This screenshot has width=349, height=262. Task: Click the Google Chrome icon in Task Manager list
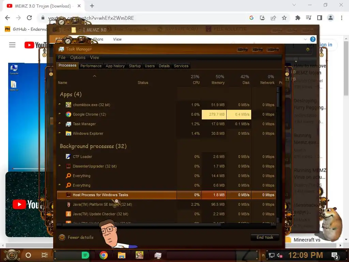point(68,114)
